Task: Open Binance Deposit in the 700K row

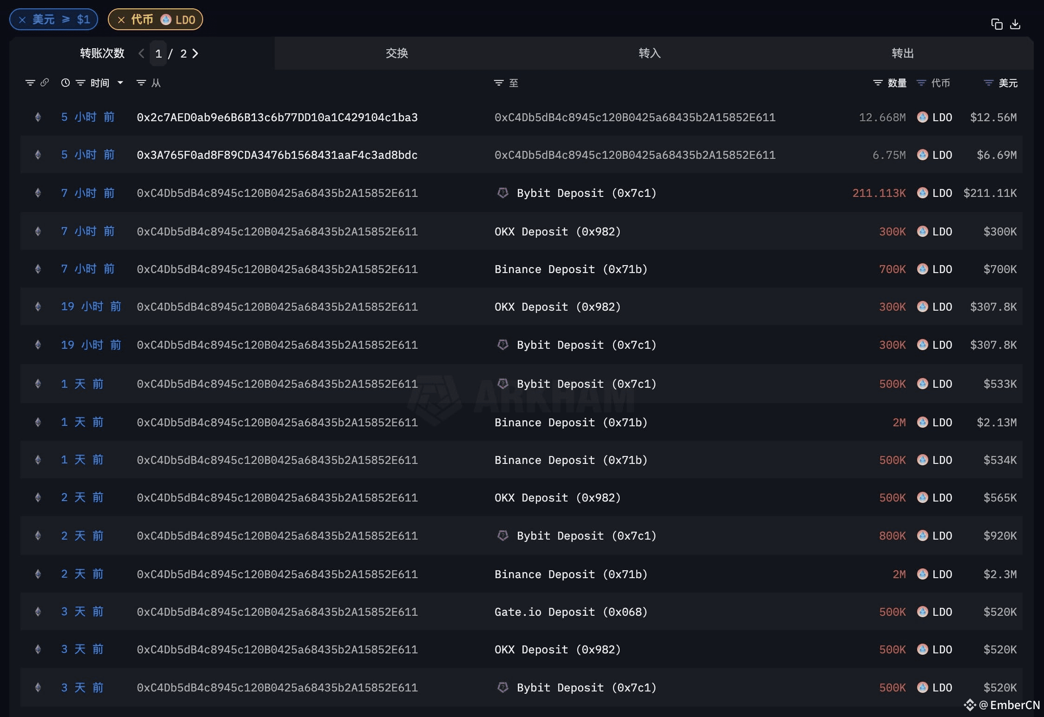Action: (571, 269)
